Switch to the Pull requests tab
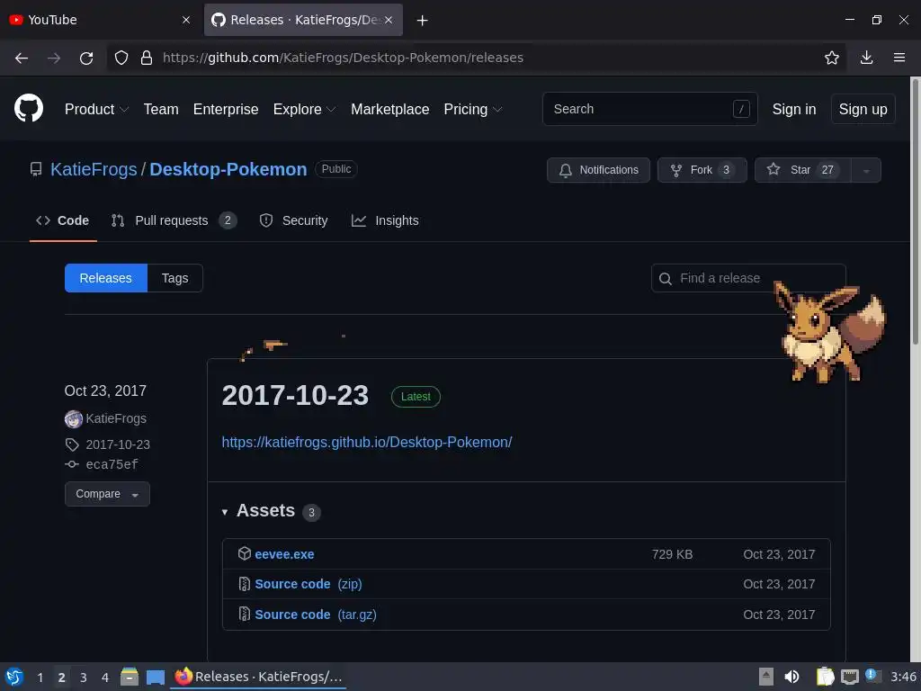The height and width of the screenshot is (691, 921). point(174,220)
